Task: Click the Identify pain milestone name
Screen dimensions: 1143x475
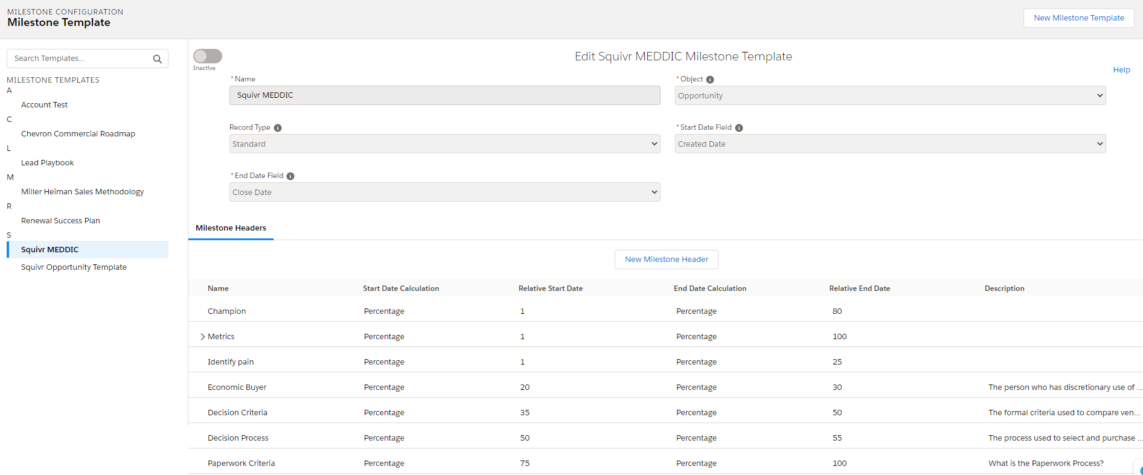Action: [231, 362]
